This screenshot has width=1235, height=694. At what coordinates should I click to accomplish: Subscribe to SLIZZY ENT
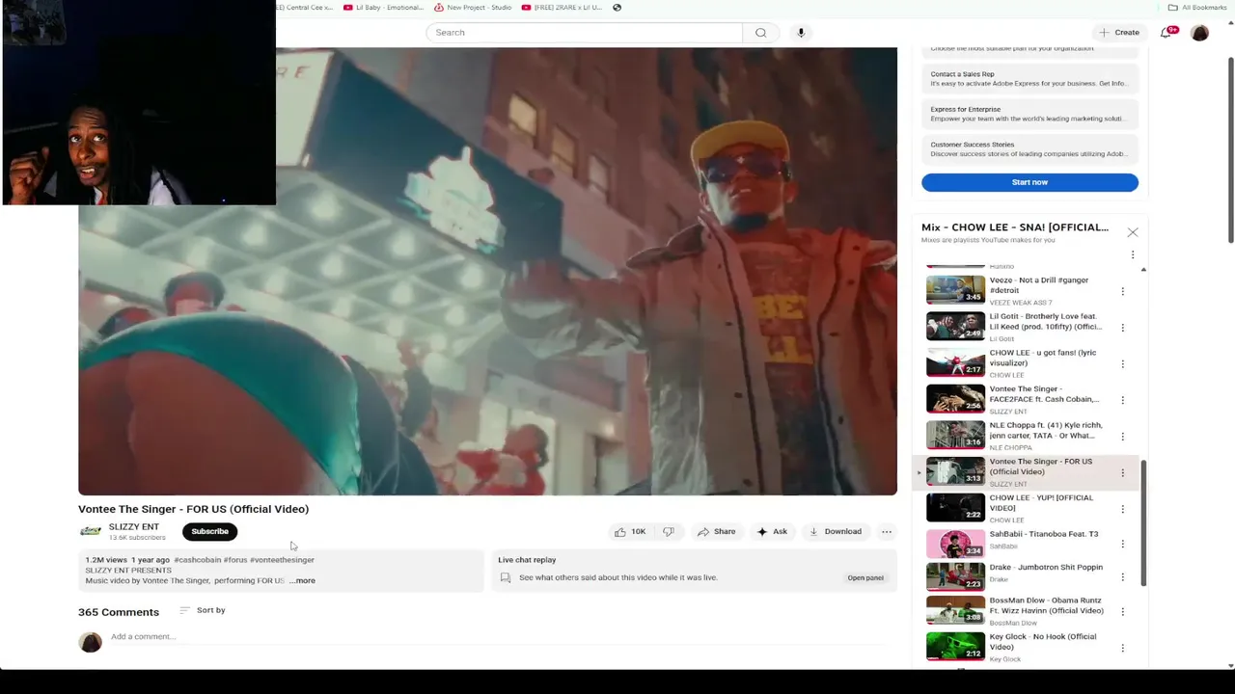coord(209,531)
